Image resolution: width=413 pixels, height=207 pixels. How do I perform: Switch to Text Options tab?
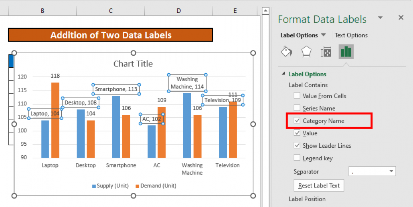(351, 35)
